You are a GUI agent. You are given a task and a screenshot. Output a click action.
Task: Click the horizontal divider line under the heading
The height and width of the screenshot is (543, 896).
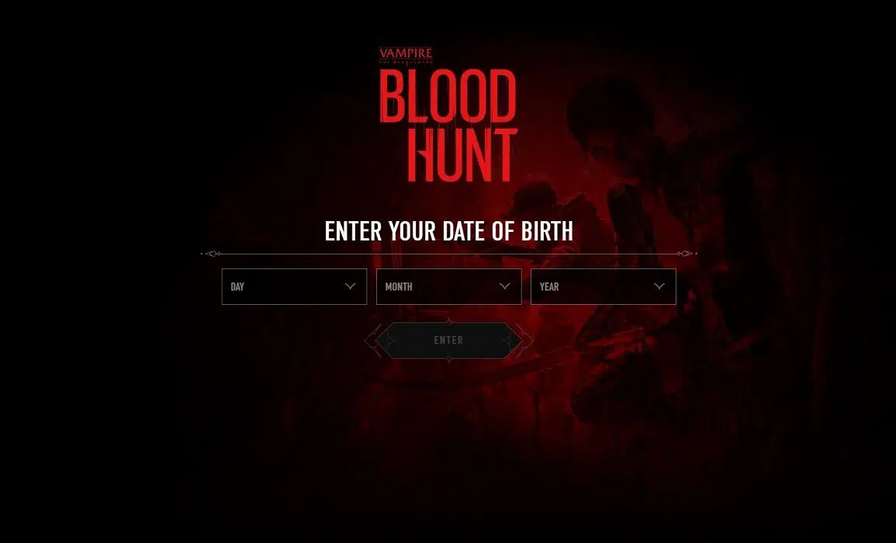pyautogui.click(x=448, y=254)
